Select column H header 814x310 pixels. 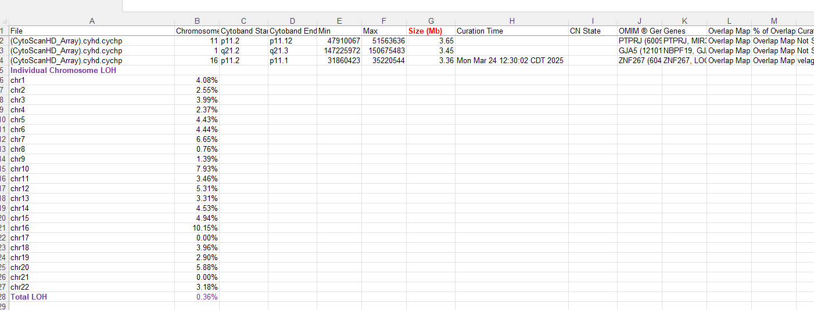tap(512, 21)
